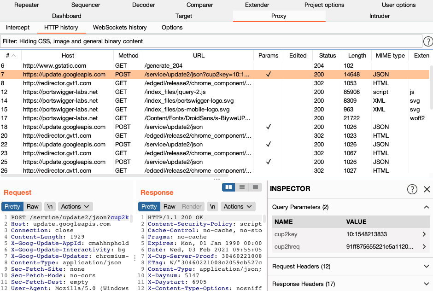Open Request Actions dropdown

75,206
